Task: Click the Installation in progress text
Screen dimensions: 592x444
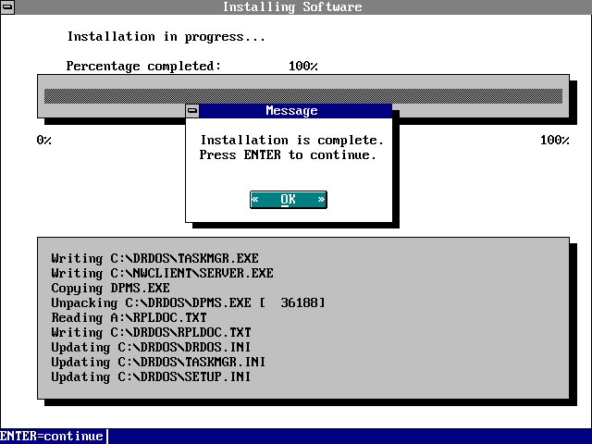Action: click(x=166, y=37)
